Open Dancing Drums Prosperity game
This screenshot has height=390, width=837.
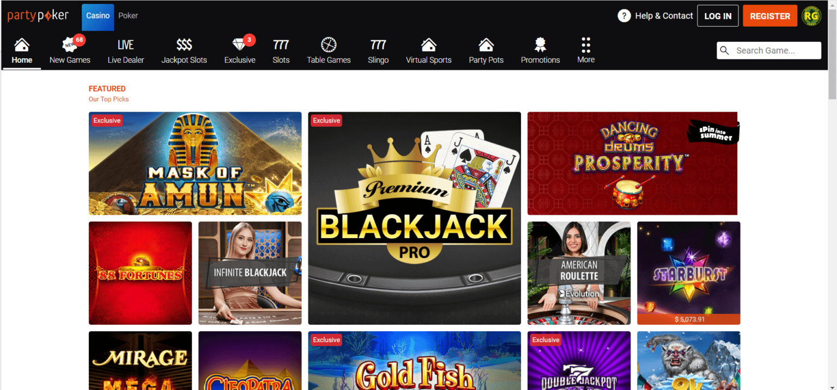pyautogui.click(x=633, y=163)
